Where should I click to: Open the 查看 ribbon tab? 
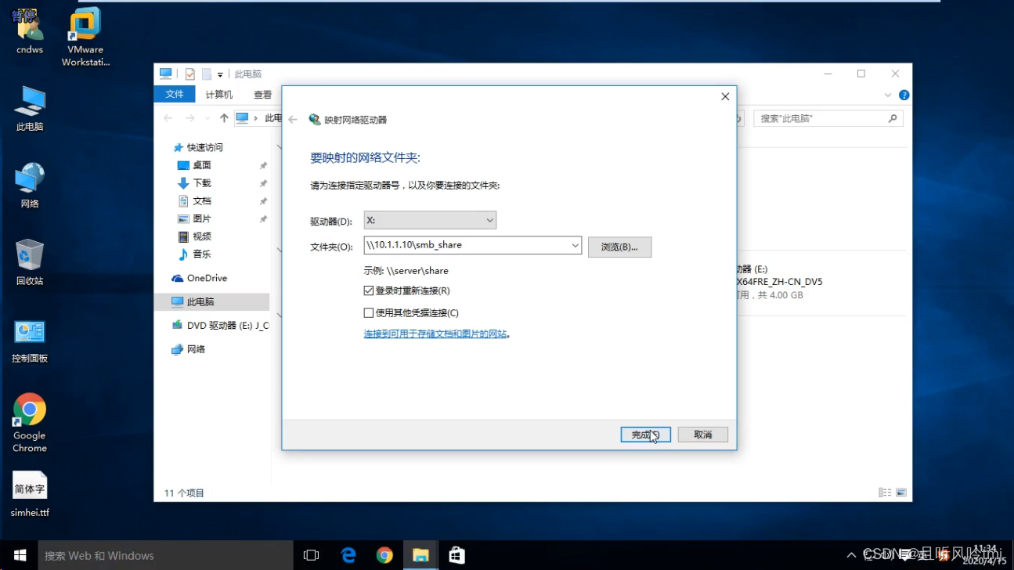pos(262,94)
